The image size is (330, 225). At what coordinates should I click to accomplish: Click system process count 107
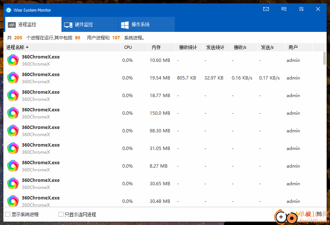coord(116,37)
